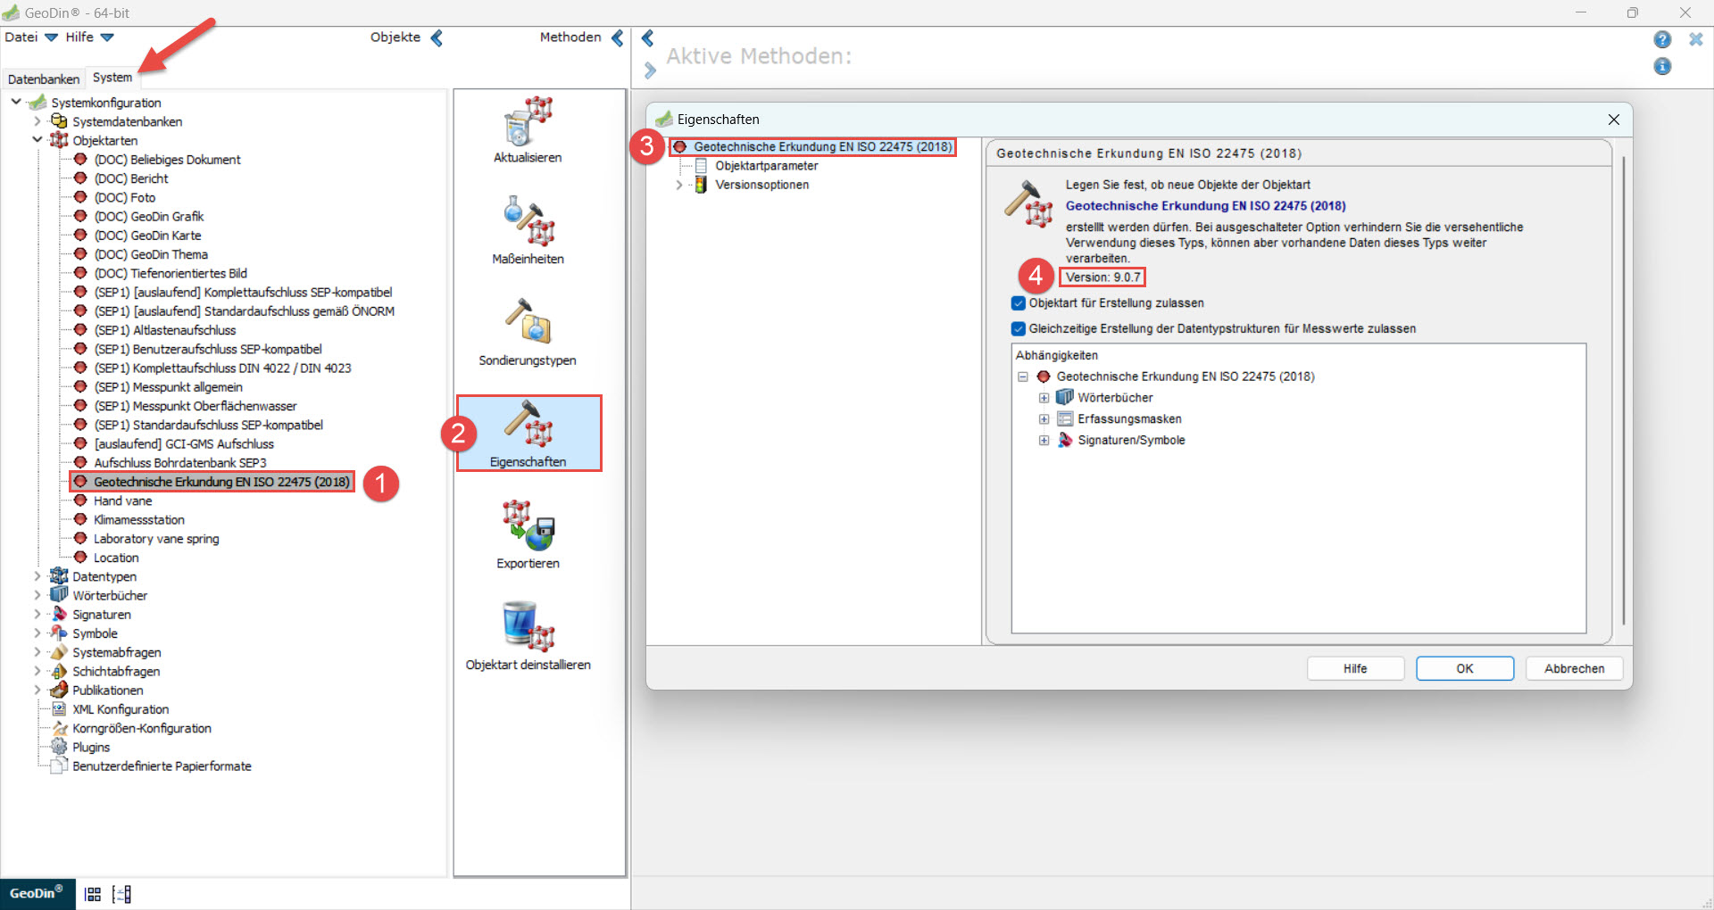
Task: Toggle 'Gleichzeitige Erstellung der Datentypstrukturen' checkbox
Action: point(1019,328)
